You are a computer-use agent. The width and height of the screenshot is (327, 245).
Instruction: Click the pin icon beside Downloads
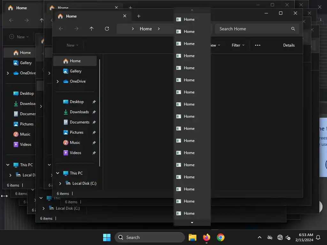tap(94, 112)
